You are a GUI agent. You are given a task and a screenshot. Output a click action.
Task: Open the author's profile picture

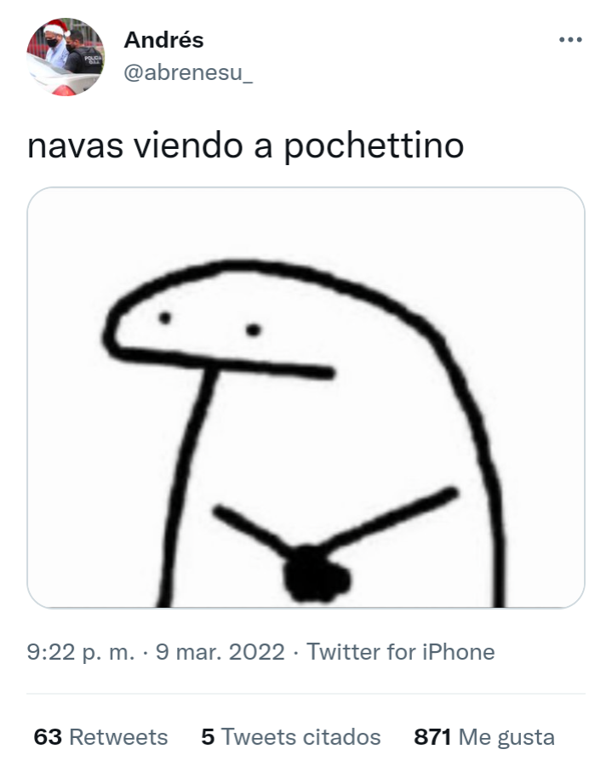pyautogui.click(x=66, y=57)
